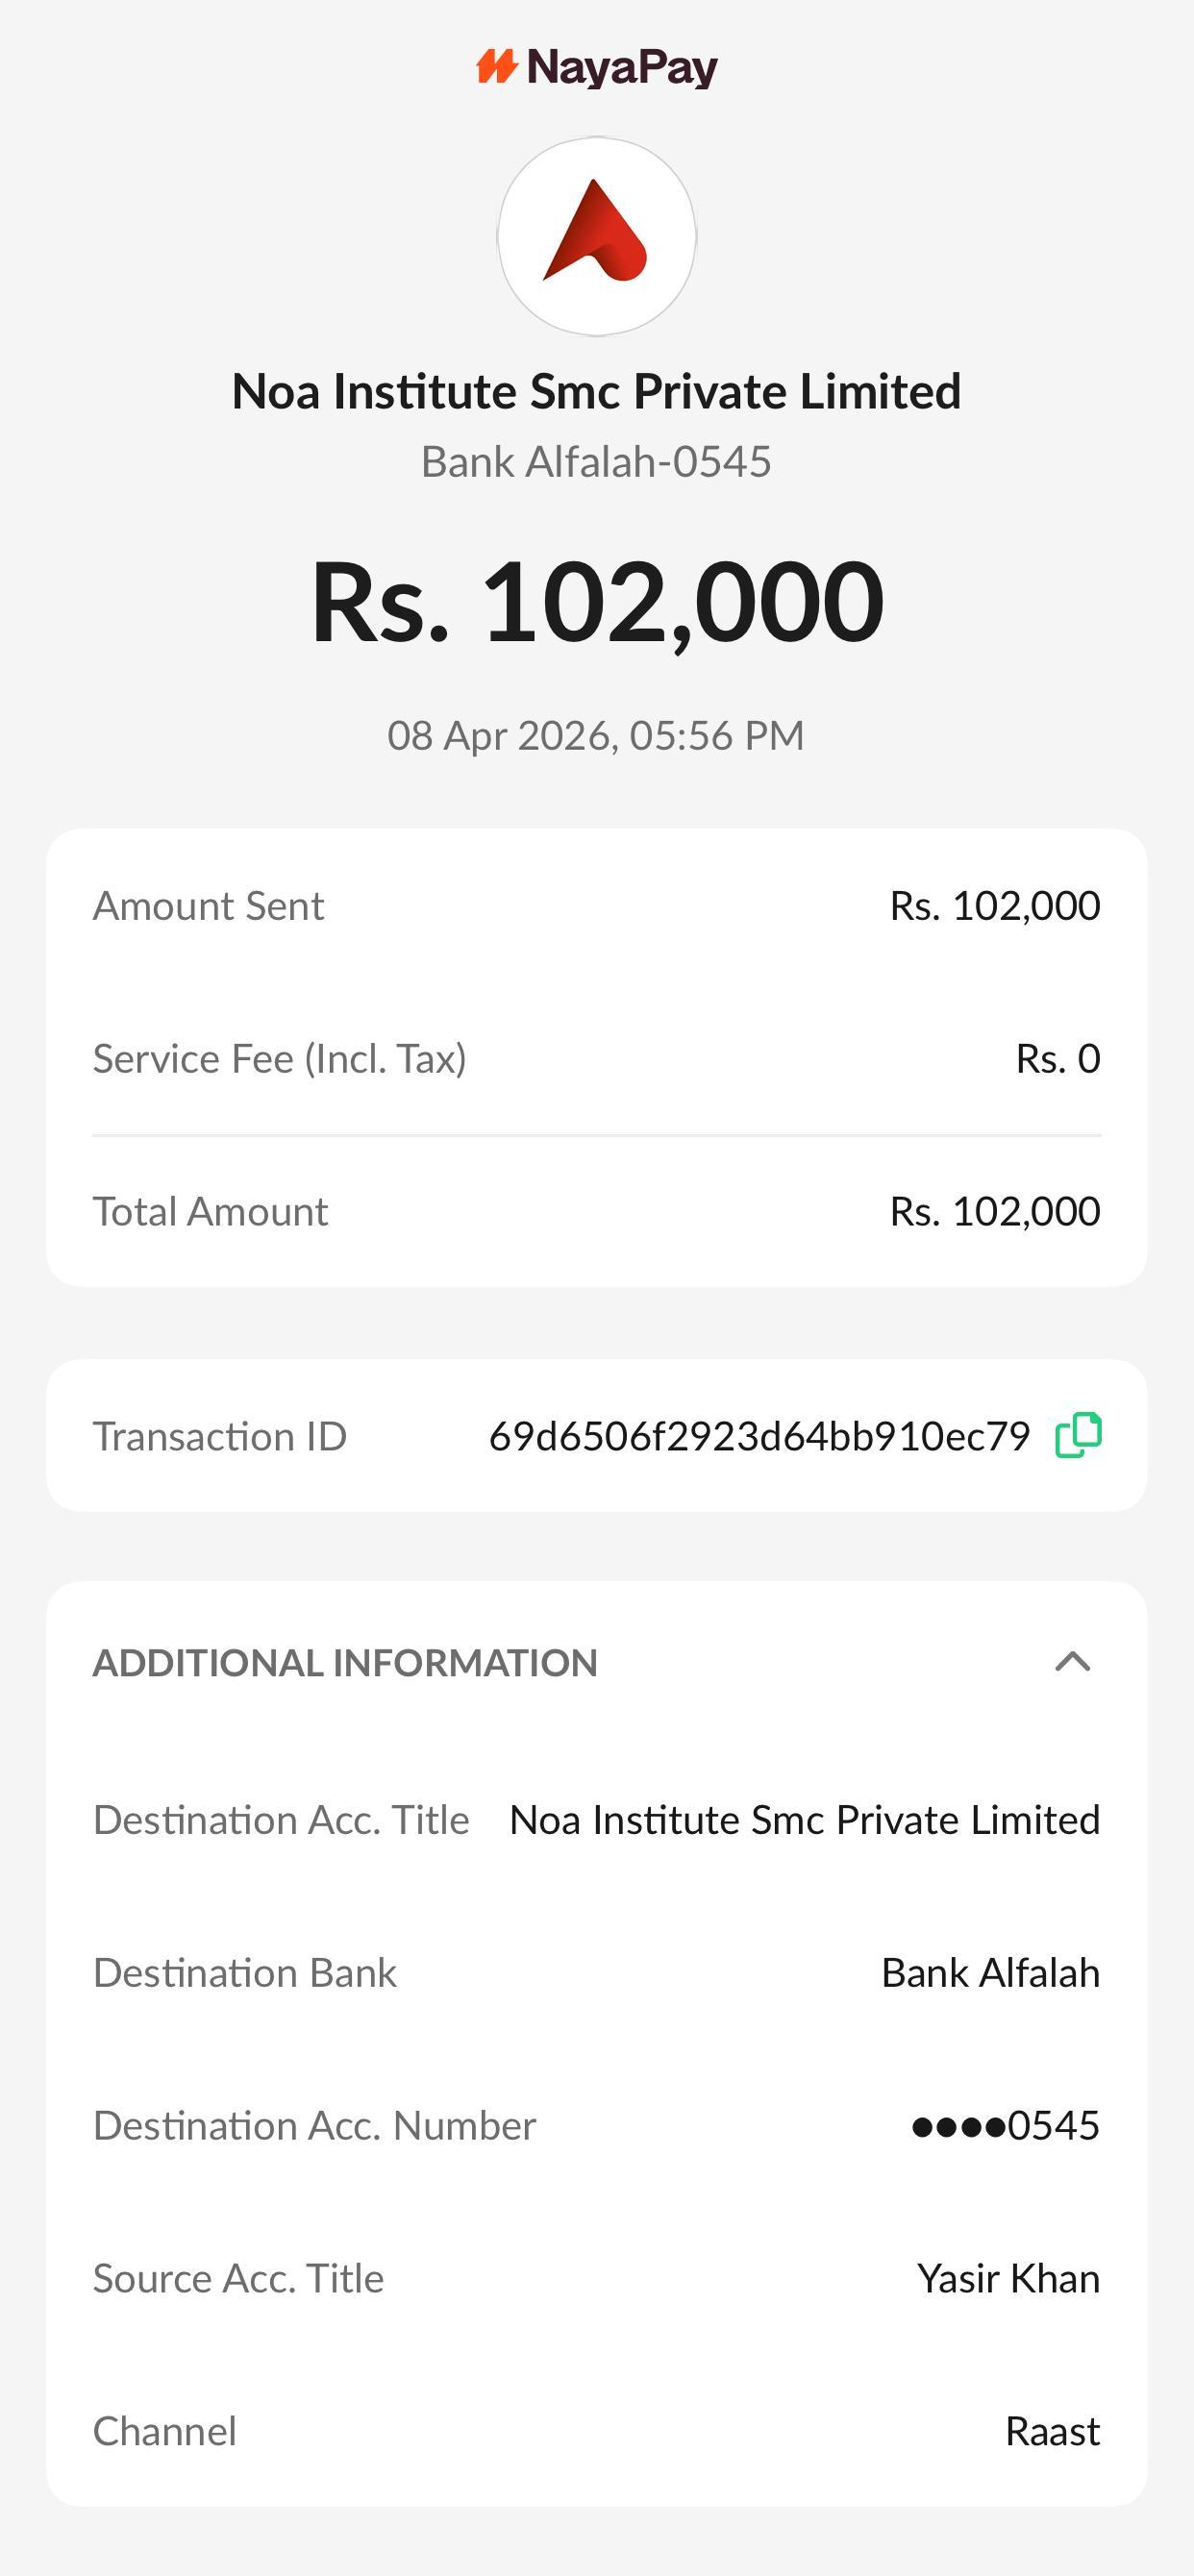Viewport: 1194px width, 2576px height.
Task: Tap the Transaction ID label
Action: tap(220, 1436)
